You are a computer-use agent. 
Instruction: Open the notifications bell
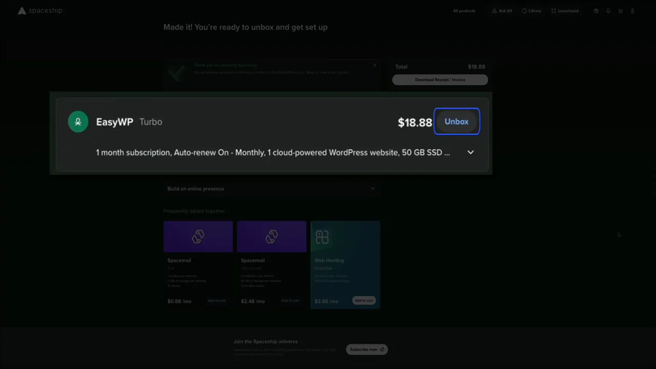point(608,11)
